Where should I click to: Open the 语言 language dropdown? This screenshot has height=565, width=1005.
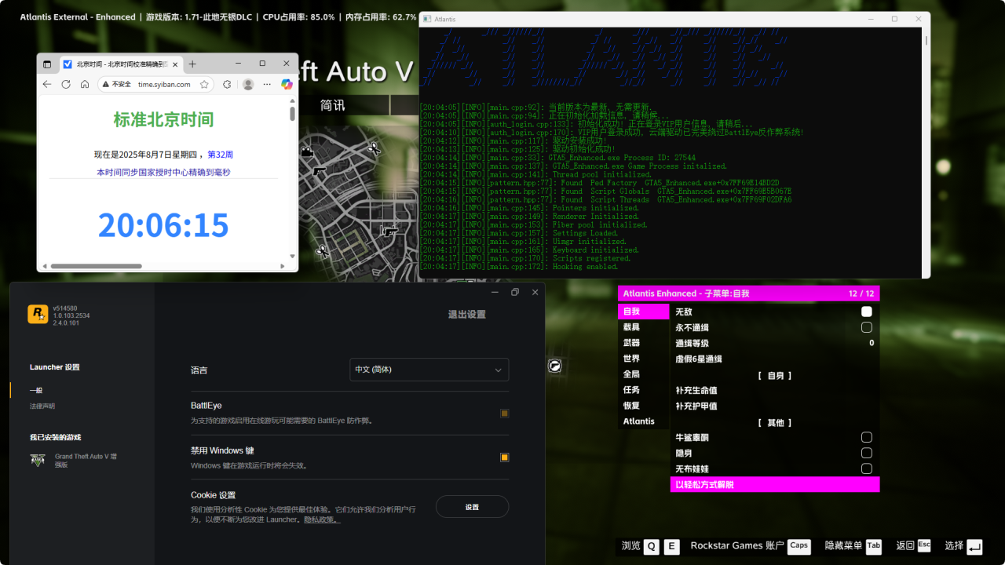tap(429, 370)
